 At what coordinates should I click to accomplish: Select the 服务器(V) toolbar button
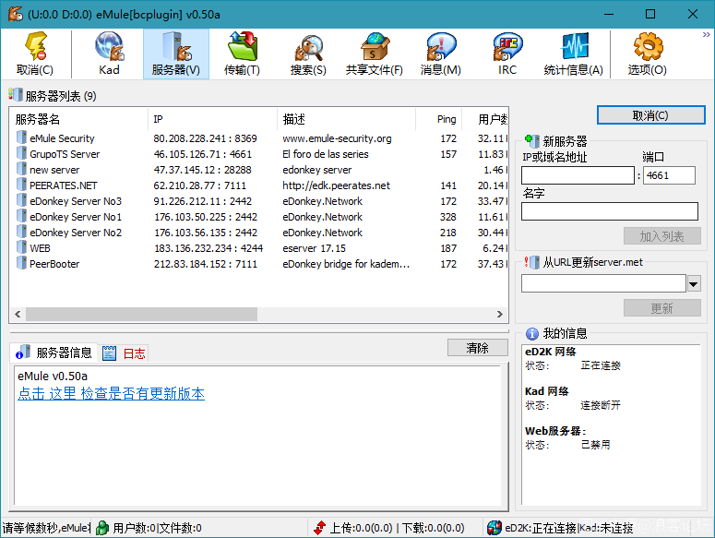(x=176, y=54)
